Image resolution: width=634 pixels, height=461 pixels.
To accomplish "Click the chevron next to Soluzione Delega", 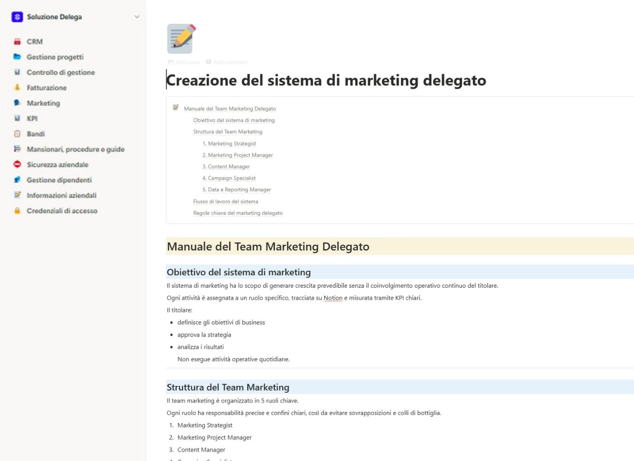I will click(136, 16).
